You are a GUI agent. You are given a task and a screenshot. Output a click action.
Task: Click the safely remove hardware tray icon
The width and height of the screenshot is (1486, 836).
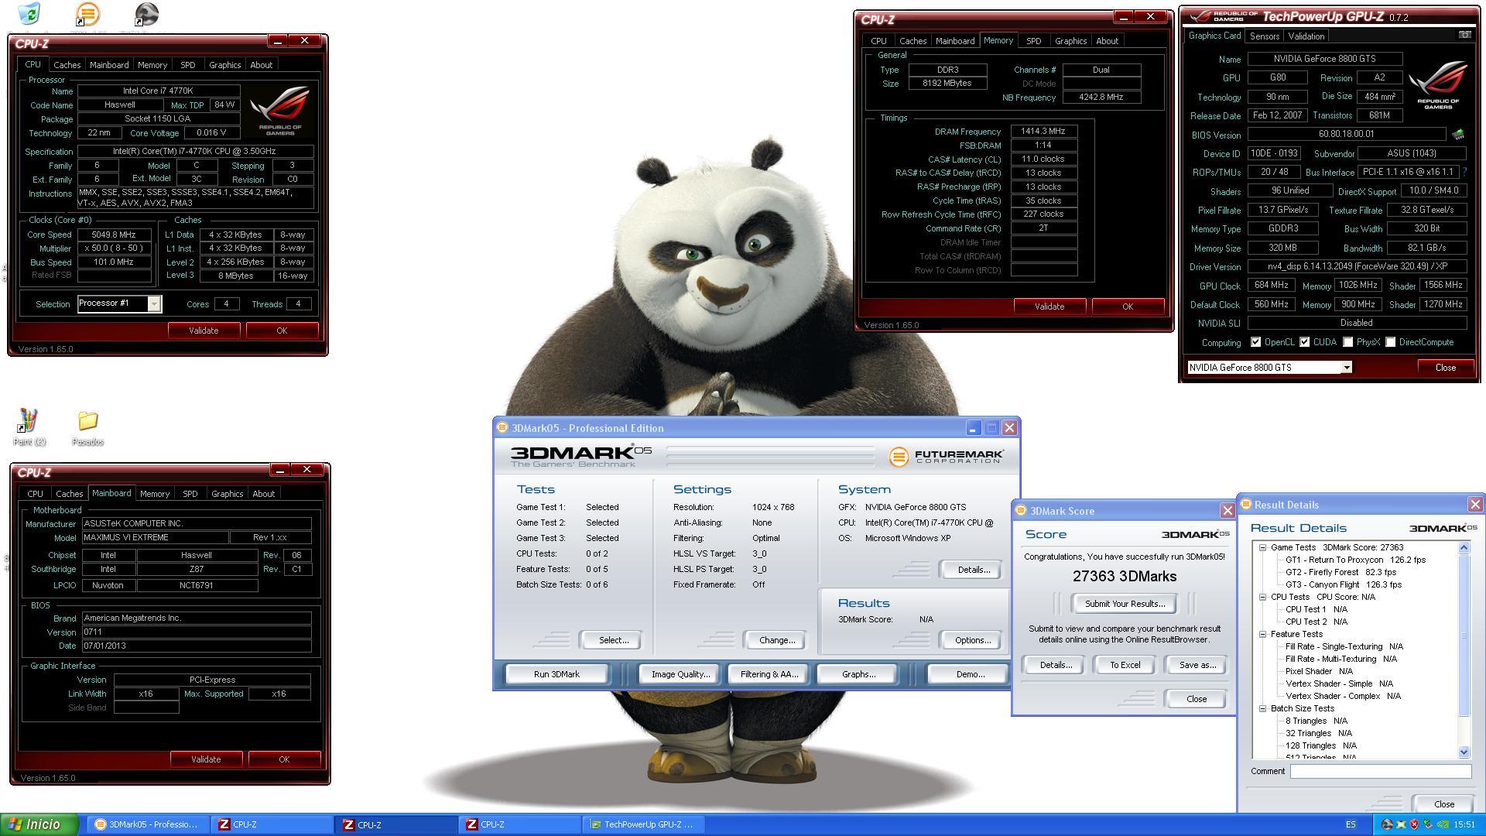(1428, 824)
